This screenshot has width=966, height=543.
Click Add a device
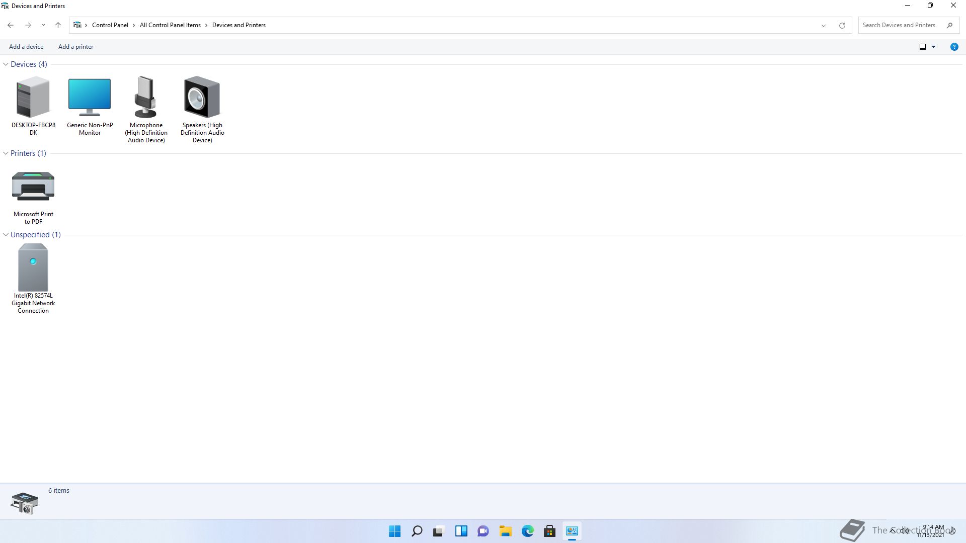[x=26, y=47]
